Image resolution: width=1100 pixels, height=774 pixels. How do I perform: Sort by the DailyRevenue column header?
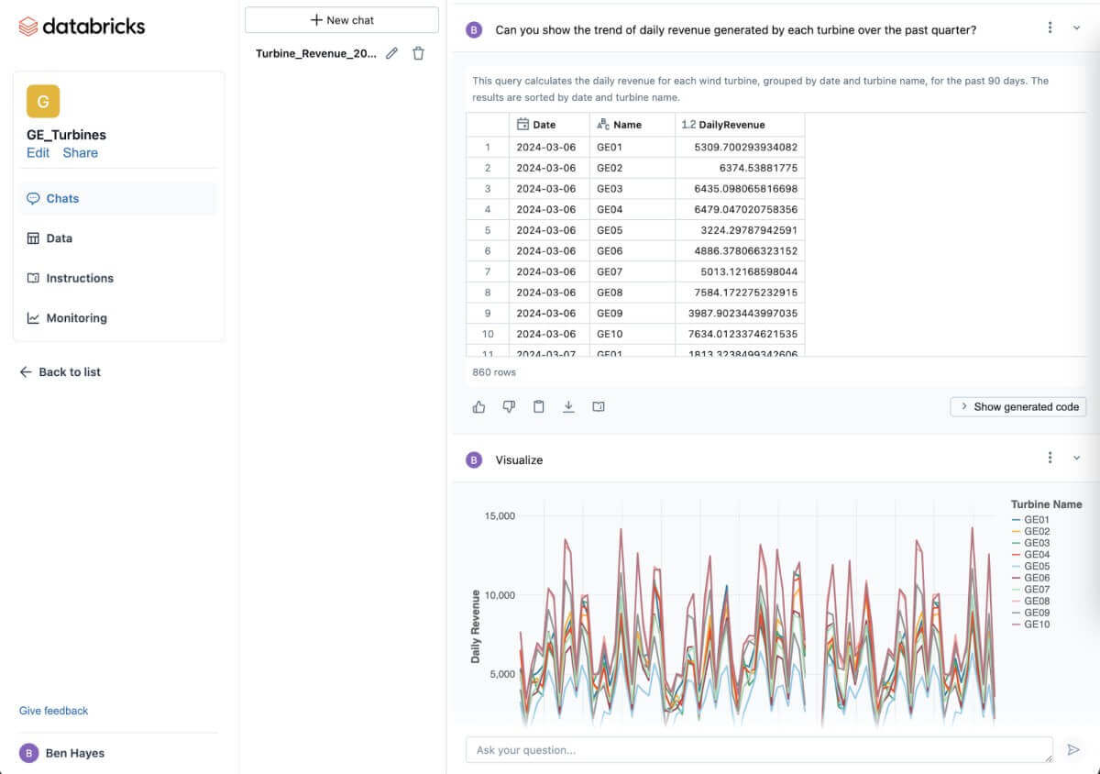(731, 125)
